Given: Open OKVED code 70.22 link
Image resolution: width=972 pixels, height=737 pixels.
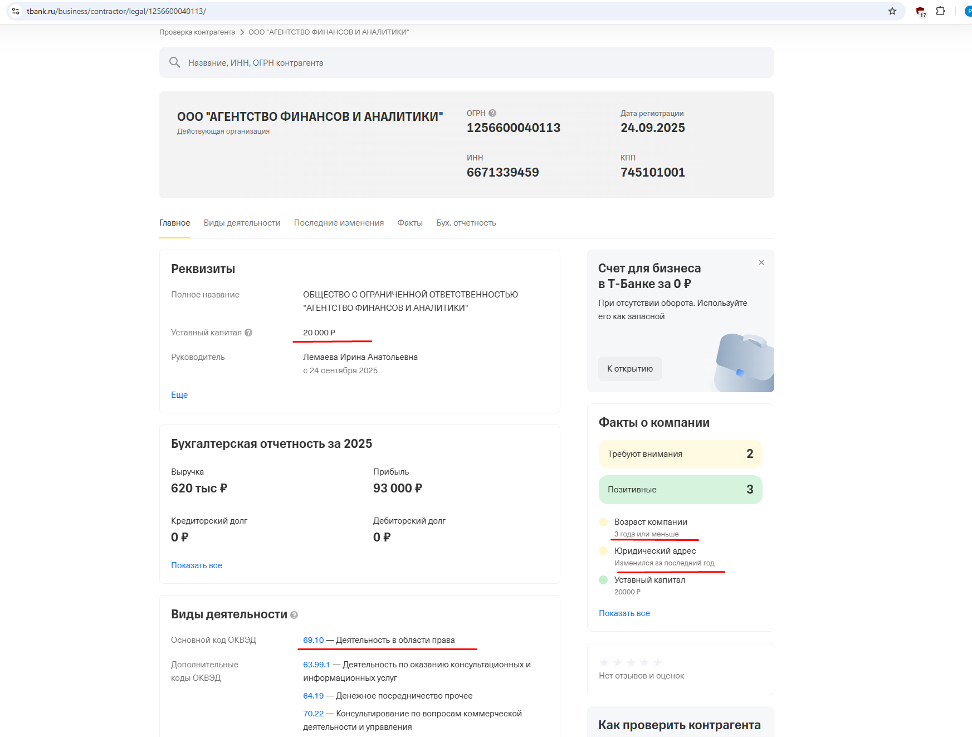Looking at the screenshot, I should point(313,714).
